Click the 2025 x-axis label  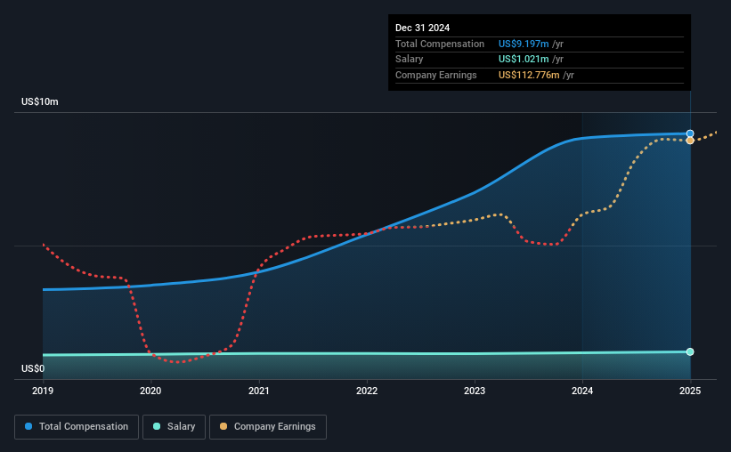coord(690,391)
